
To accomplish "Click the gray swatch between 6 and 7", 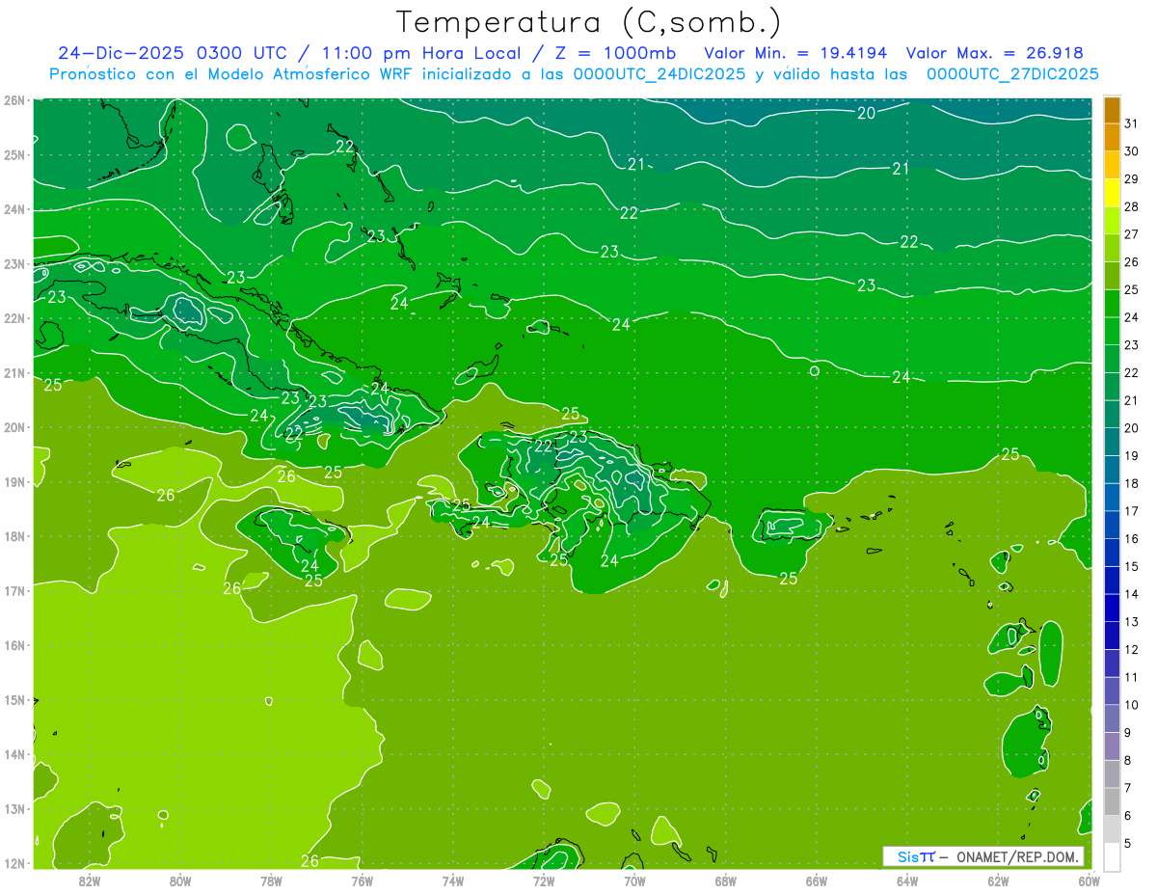I will pos(1112,801).
